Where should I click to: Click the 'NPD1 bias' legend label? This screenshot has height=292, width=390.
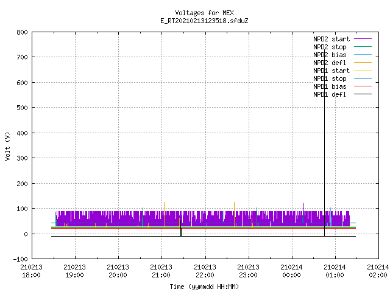(x=330, y=86)
